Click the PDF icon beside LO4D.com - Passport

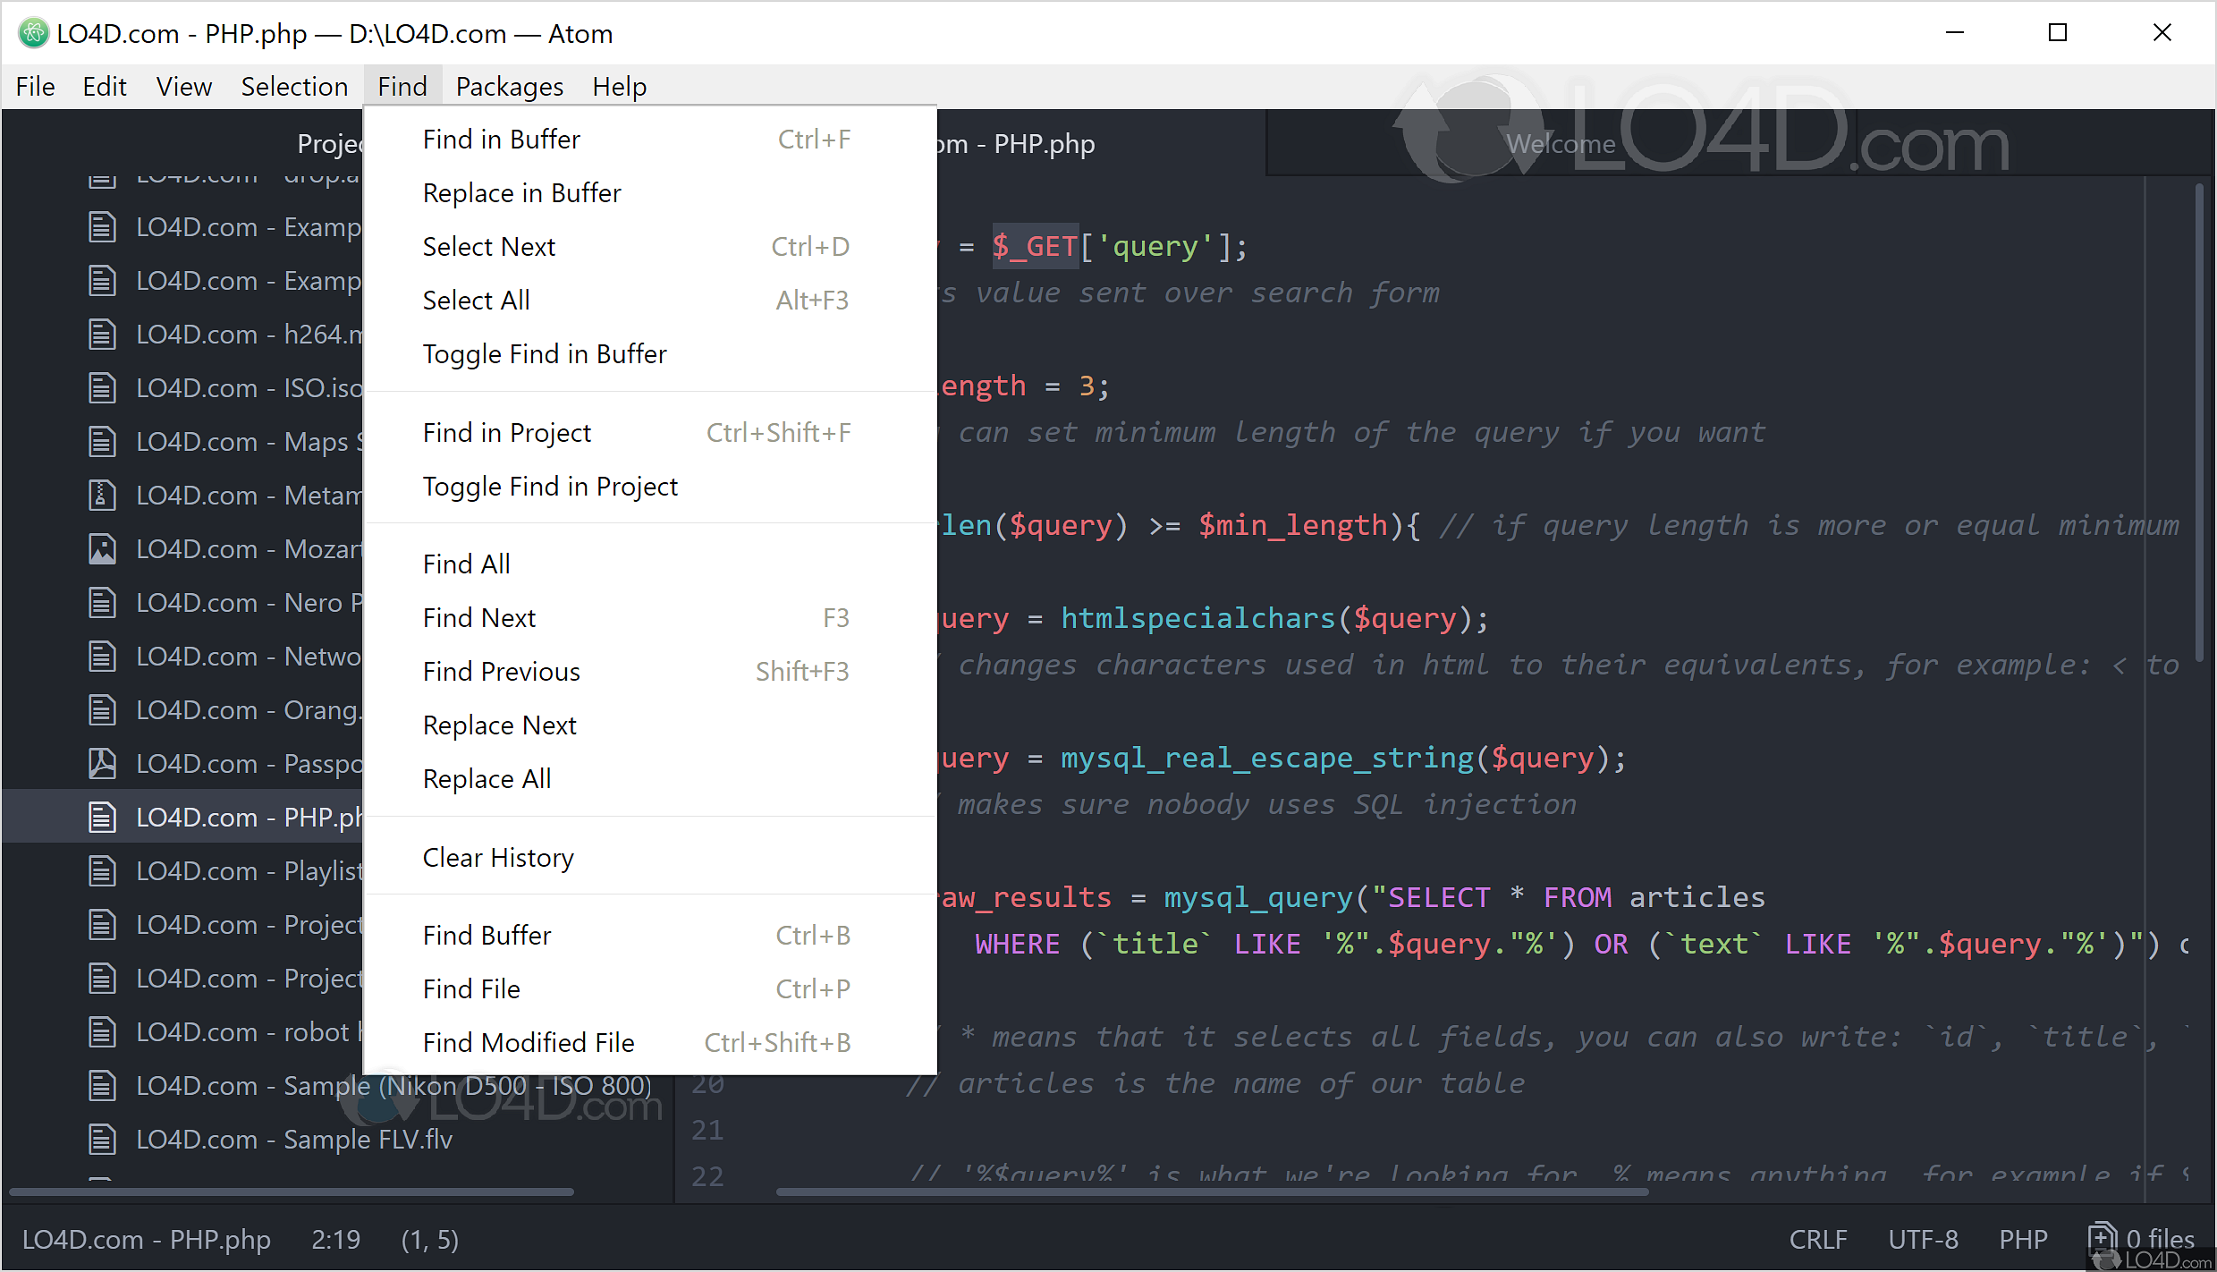point(102,763)
